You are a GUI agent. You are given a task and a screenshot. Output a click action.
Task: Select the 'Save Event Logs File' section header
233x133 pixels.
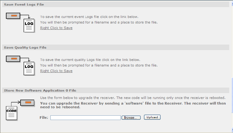24,5
